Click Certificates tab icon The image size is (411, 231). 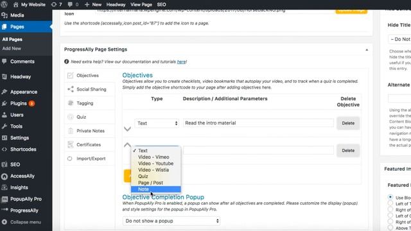[70, 144]
